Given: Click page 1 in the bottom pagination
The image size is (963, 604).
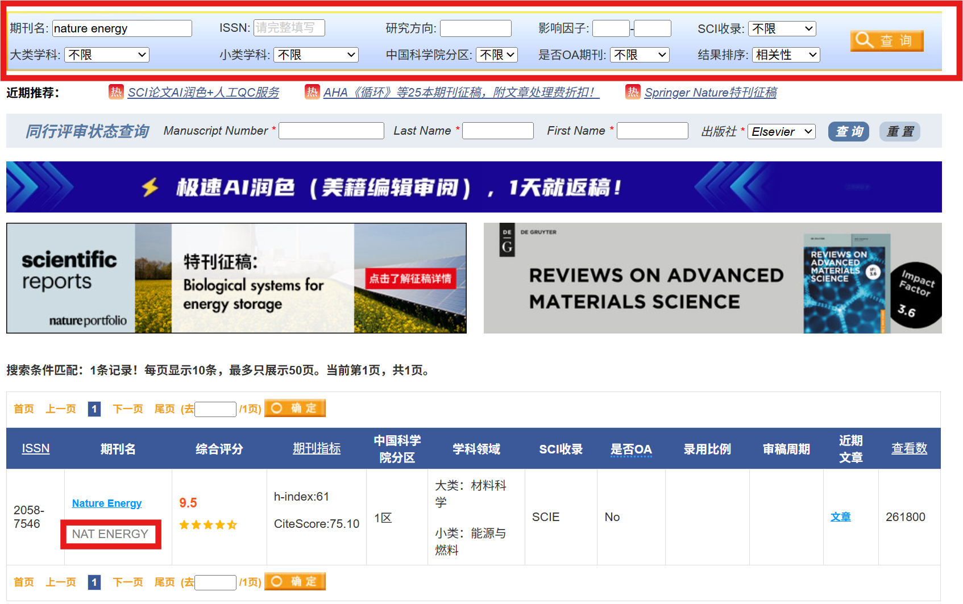Looking at the screenshot, I should pos(94,582).
